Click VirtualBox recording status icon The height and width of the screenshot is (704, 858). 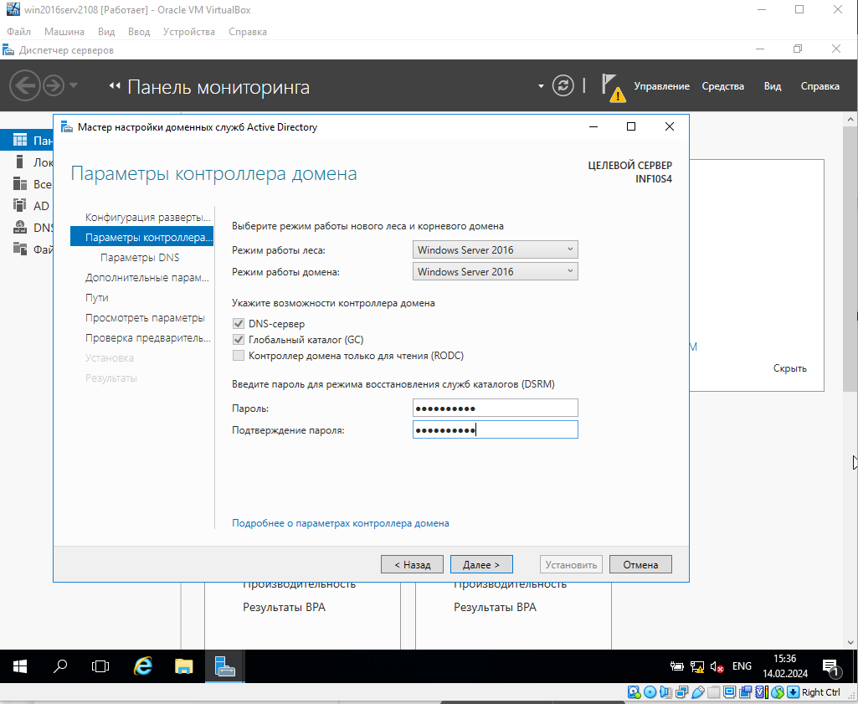746,692
